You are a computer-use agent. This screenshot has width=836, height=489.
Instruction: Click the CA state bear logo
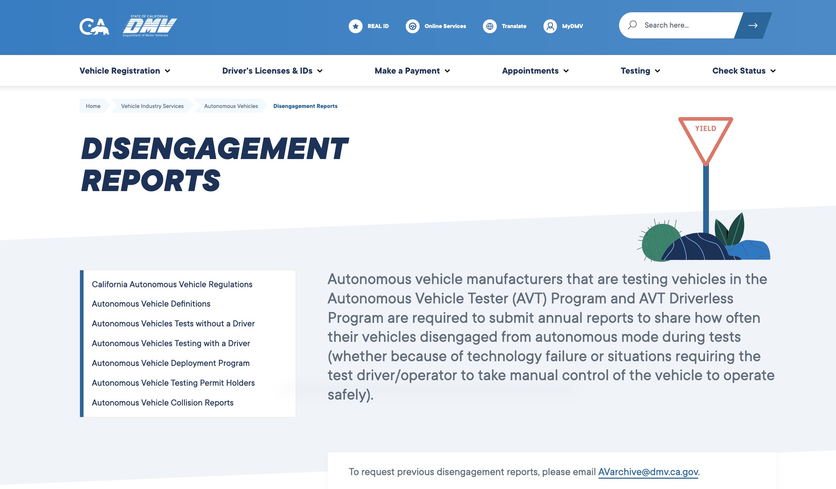point(94,27)
